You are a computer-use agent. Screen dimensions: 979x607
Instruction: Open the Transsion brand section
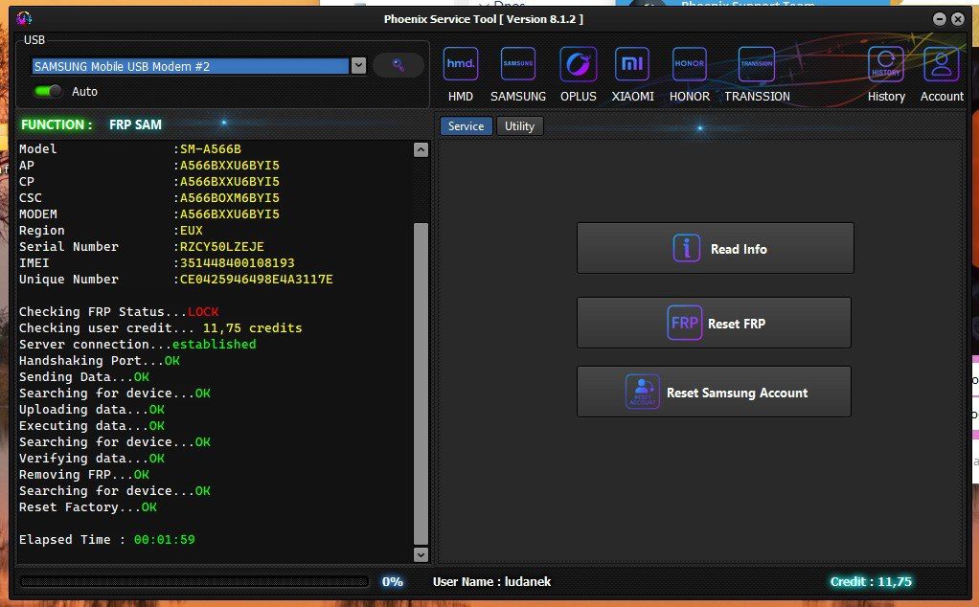click(757, 65)
